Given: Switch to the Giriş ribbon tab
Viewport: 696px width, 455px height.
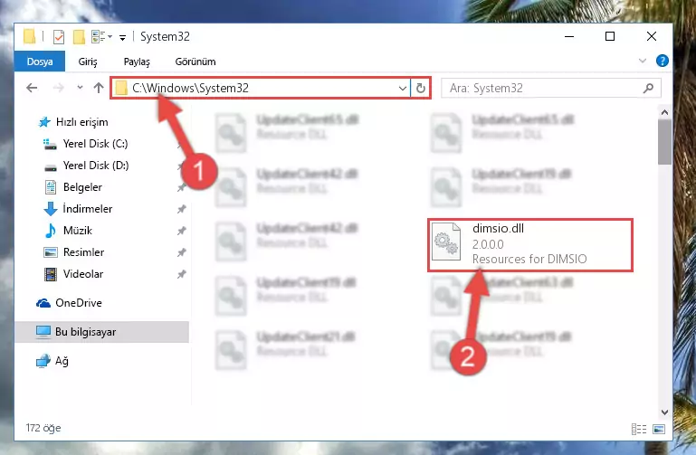Looking at the screenshot, I should 88,62.
